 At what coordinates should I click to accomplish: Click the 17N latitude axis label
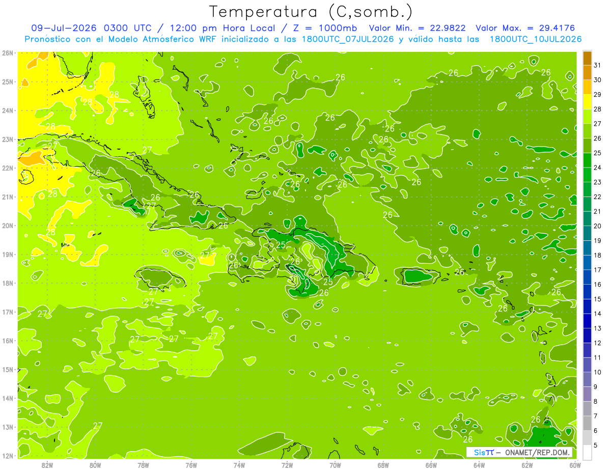coord(8,312)
